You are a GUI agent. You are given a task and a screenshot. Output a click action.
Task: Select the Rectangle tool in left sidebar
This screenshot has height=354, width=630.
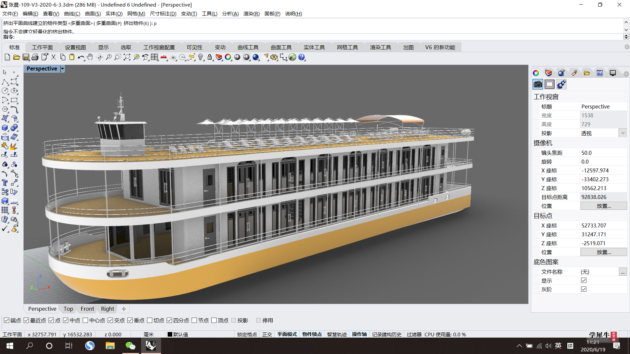point(14,100)
